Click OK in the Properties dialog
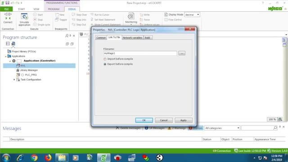The width and height of the screenshot is (288, 162). coord(144,120)
